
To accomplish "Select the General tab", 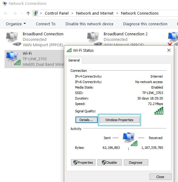I will (74, 60).
